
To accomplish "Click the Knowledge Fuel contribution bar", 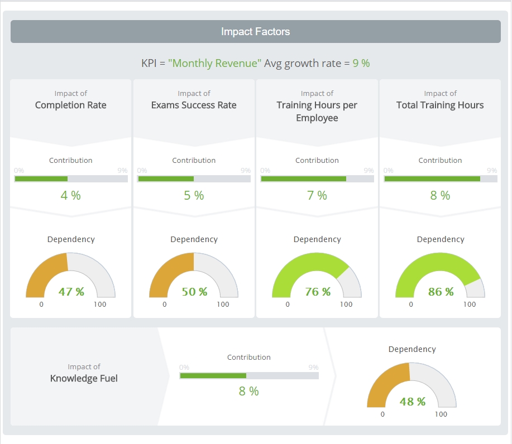I will [249, 375].
